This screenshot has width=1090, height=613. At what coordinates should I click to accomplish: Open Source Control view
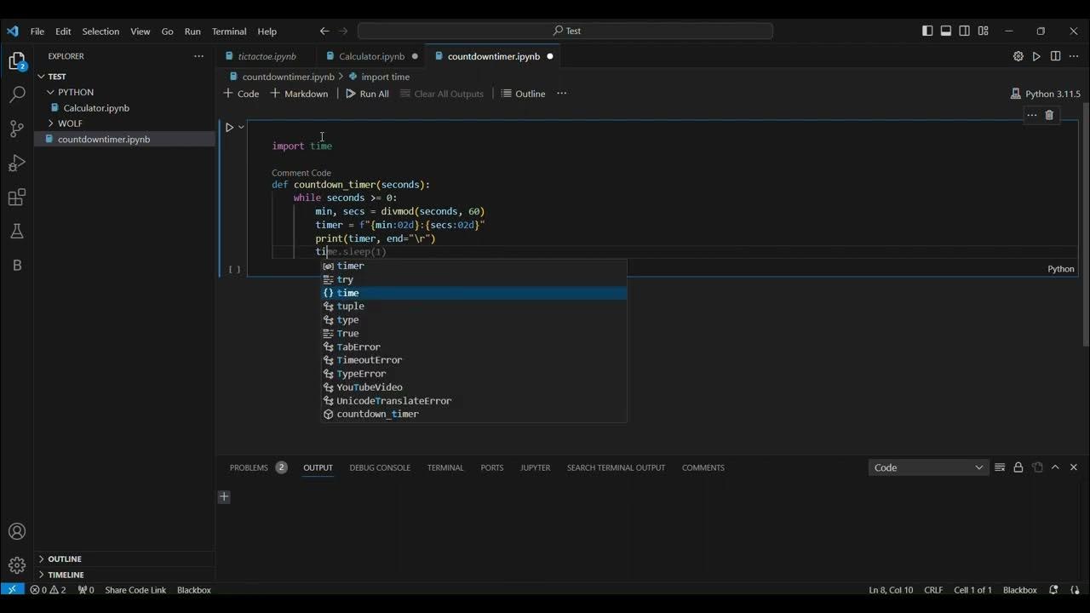tap(16, 129)
